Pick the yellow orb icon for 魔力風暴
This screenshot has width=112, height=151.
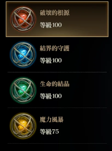click(x=23, y=126)
